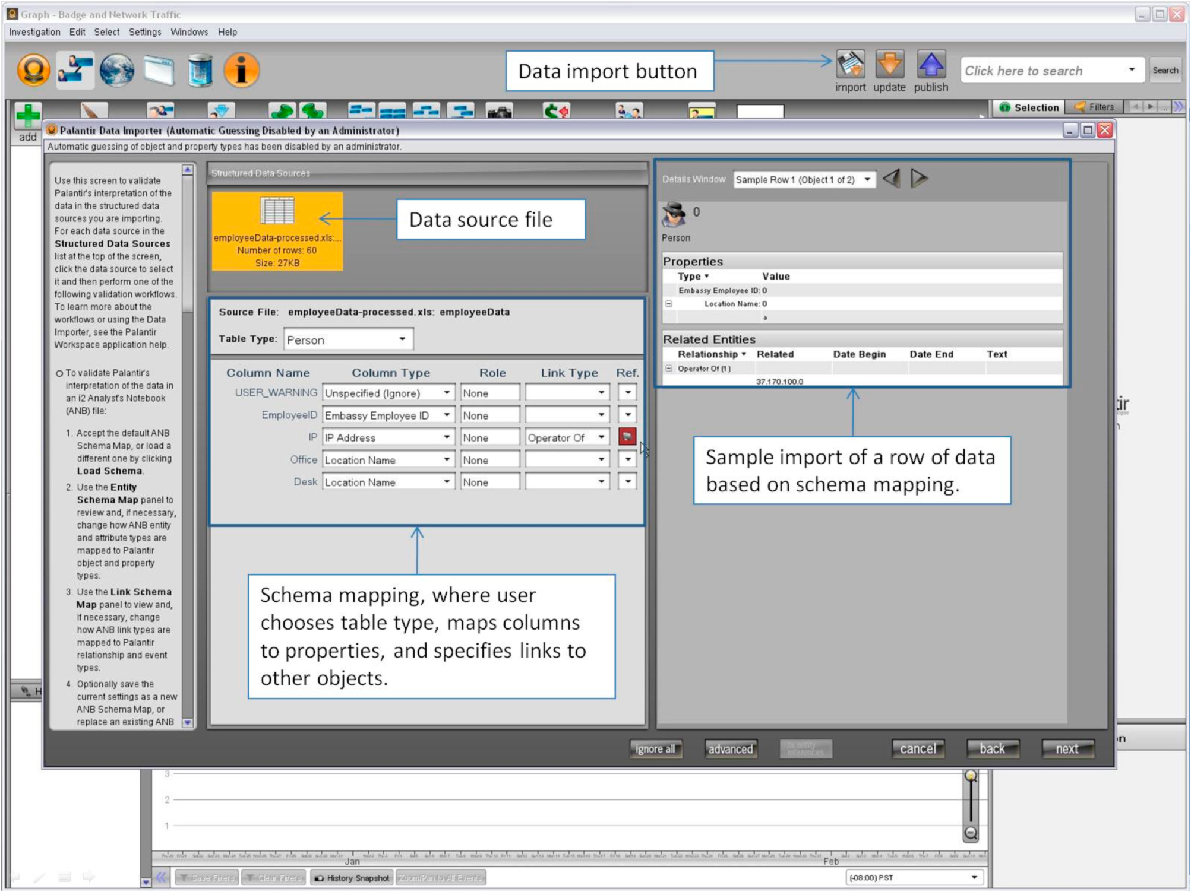Click the camera snapshot toolbar icon
The height and width of the screenshot is (892, 1191).
(x=499, y=111)
